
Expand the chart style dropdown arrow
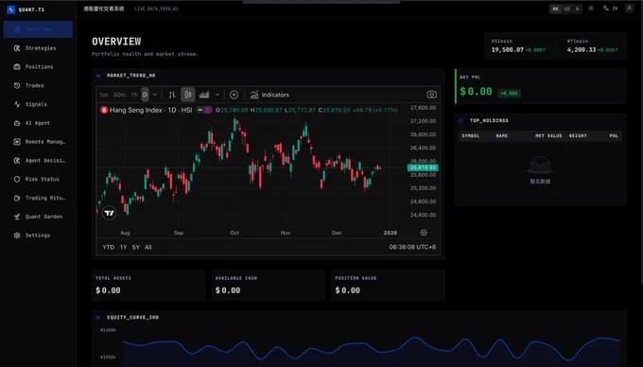coord(217,95)
